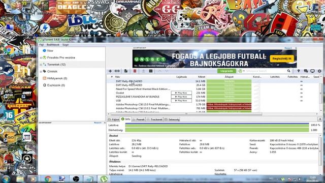The width and height of the screenshot is (325, 183).
Task: Open the Beállítások menu
Action: coord(53,45)
